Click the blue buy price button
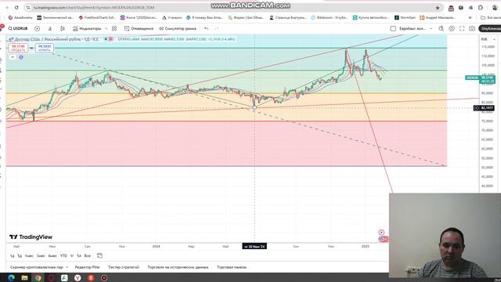The image size is (501, 282). click(x=45, y=48)
